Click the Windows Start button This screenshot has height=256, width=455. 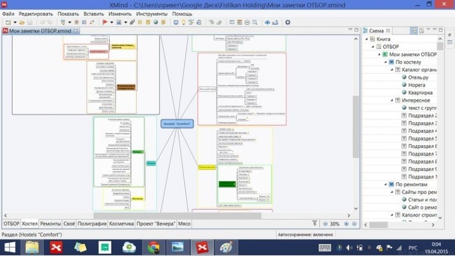(10, 247)
